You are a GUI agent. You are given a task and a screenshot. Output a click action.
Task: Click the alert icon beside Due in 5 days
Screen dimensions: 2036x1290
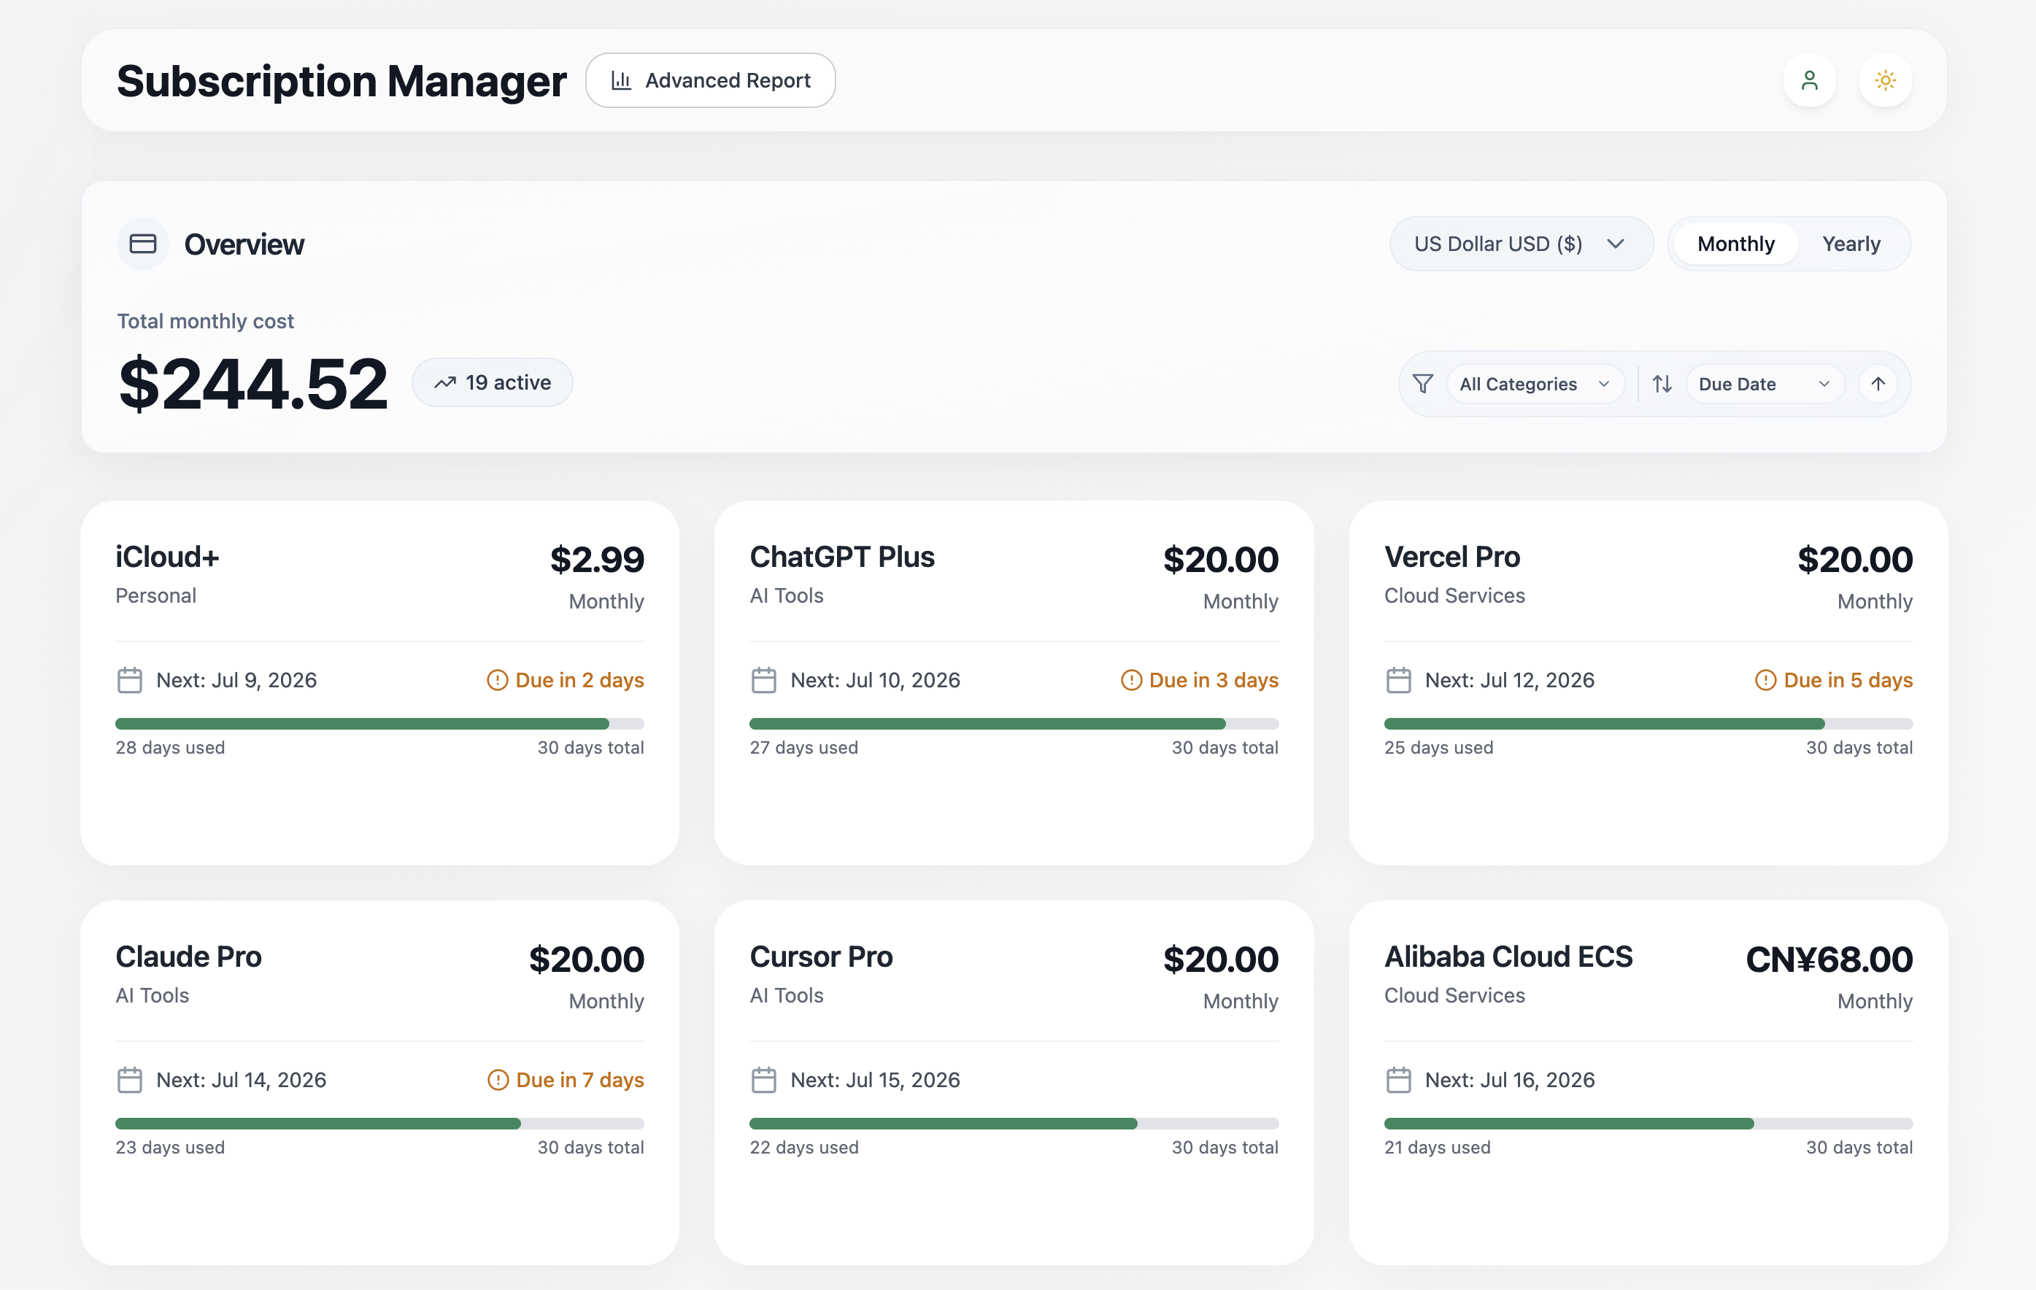(1765, 681)
